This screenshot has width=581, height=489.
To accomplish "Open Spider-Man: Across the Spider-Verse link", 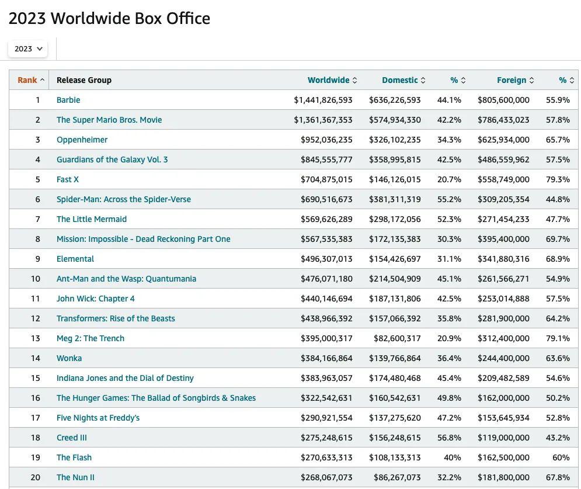I will [124, 199].
